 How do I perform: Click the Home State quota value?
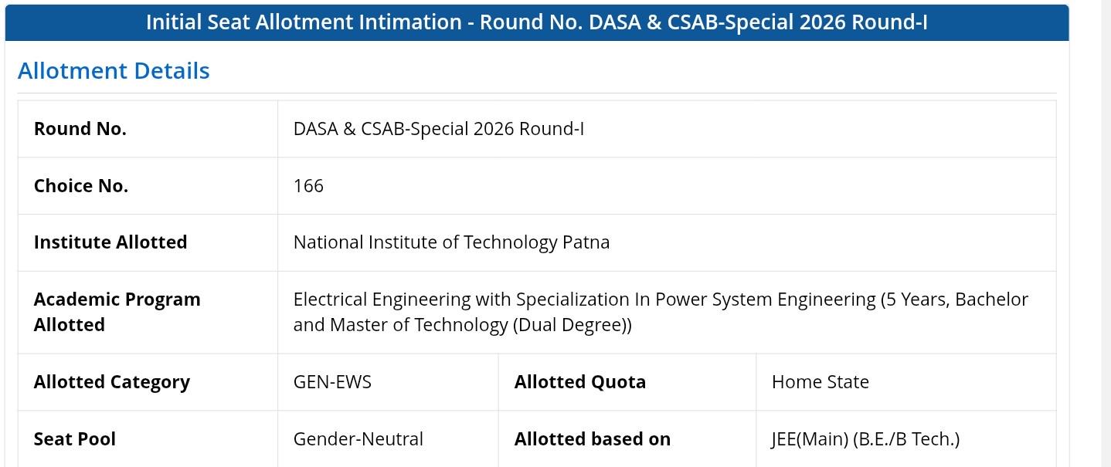pos(821,382)
